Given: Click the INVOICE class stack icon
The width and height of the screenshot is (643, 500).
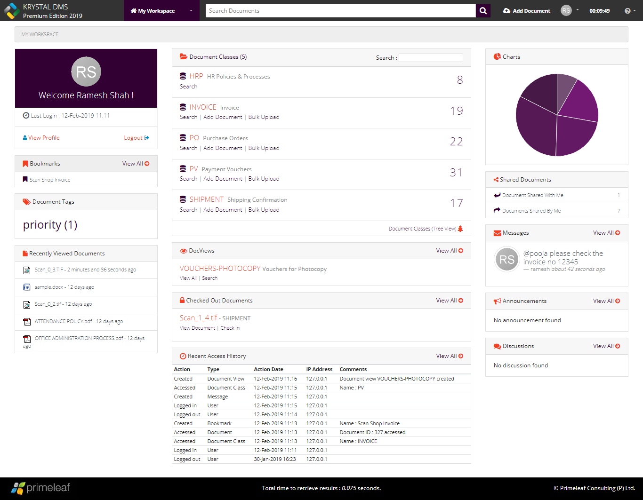Looking at the screenshot, I should (x=183, y=107).
